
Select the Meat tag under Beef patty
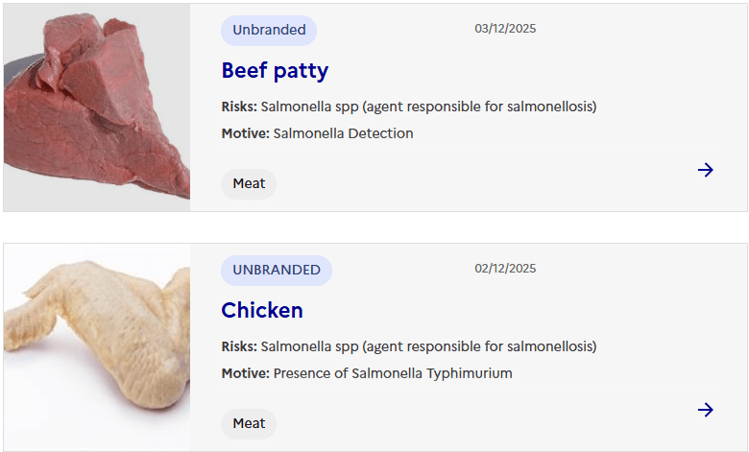249,183
